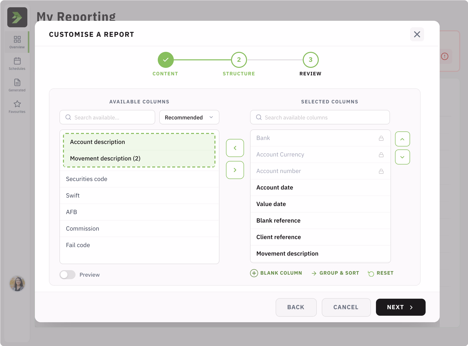Image resolution: width=468 pixels, height=346 pixels.
Task: Select Fail code in available columns
Action: tap(139, 245)
